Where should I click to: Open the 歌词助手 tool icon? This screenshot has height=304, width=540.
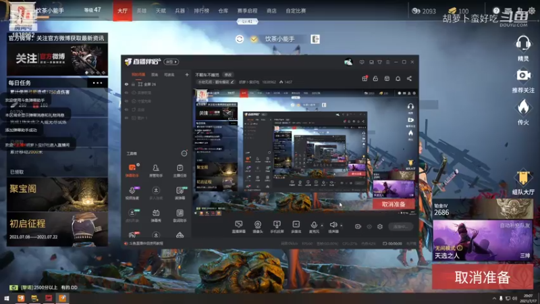coord(180,216)
